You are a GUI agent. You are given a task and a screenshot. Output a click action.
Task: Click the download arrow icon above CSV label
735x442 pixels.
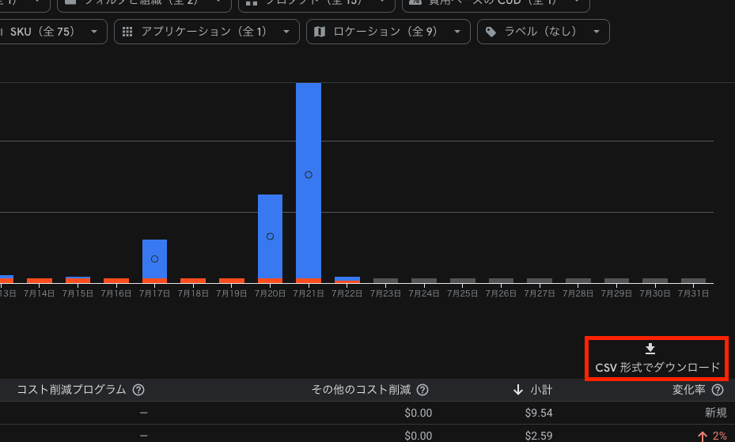pos(650,349)
